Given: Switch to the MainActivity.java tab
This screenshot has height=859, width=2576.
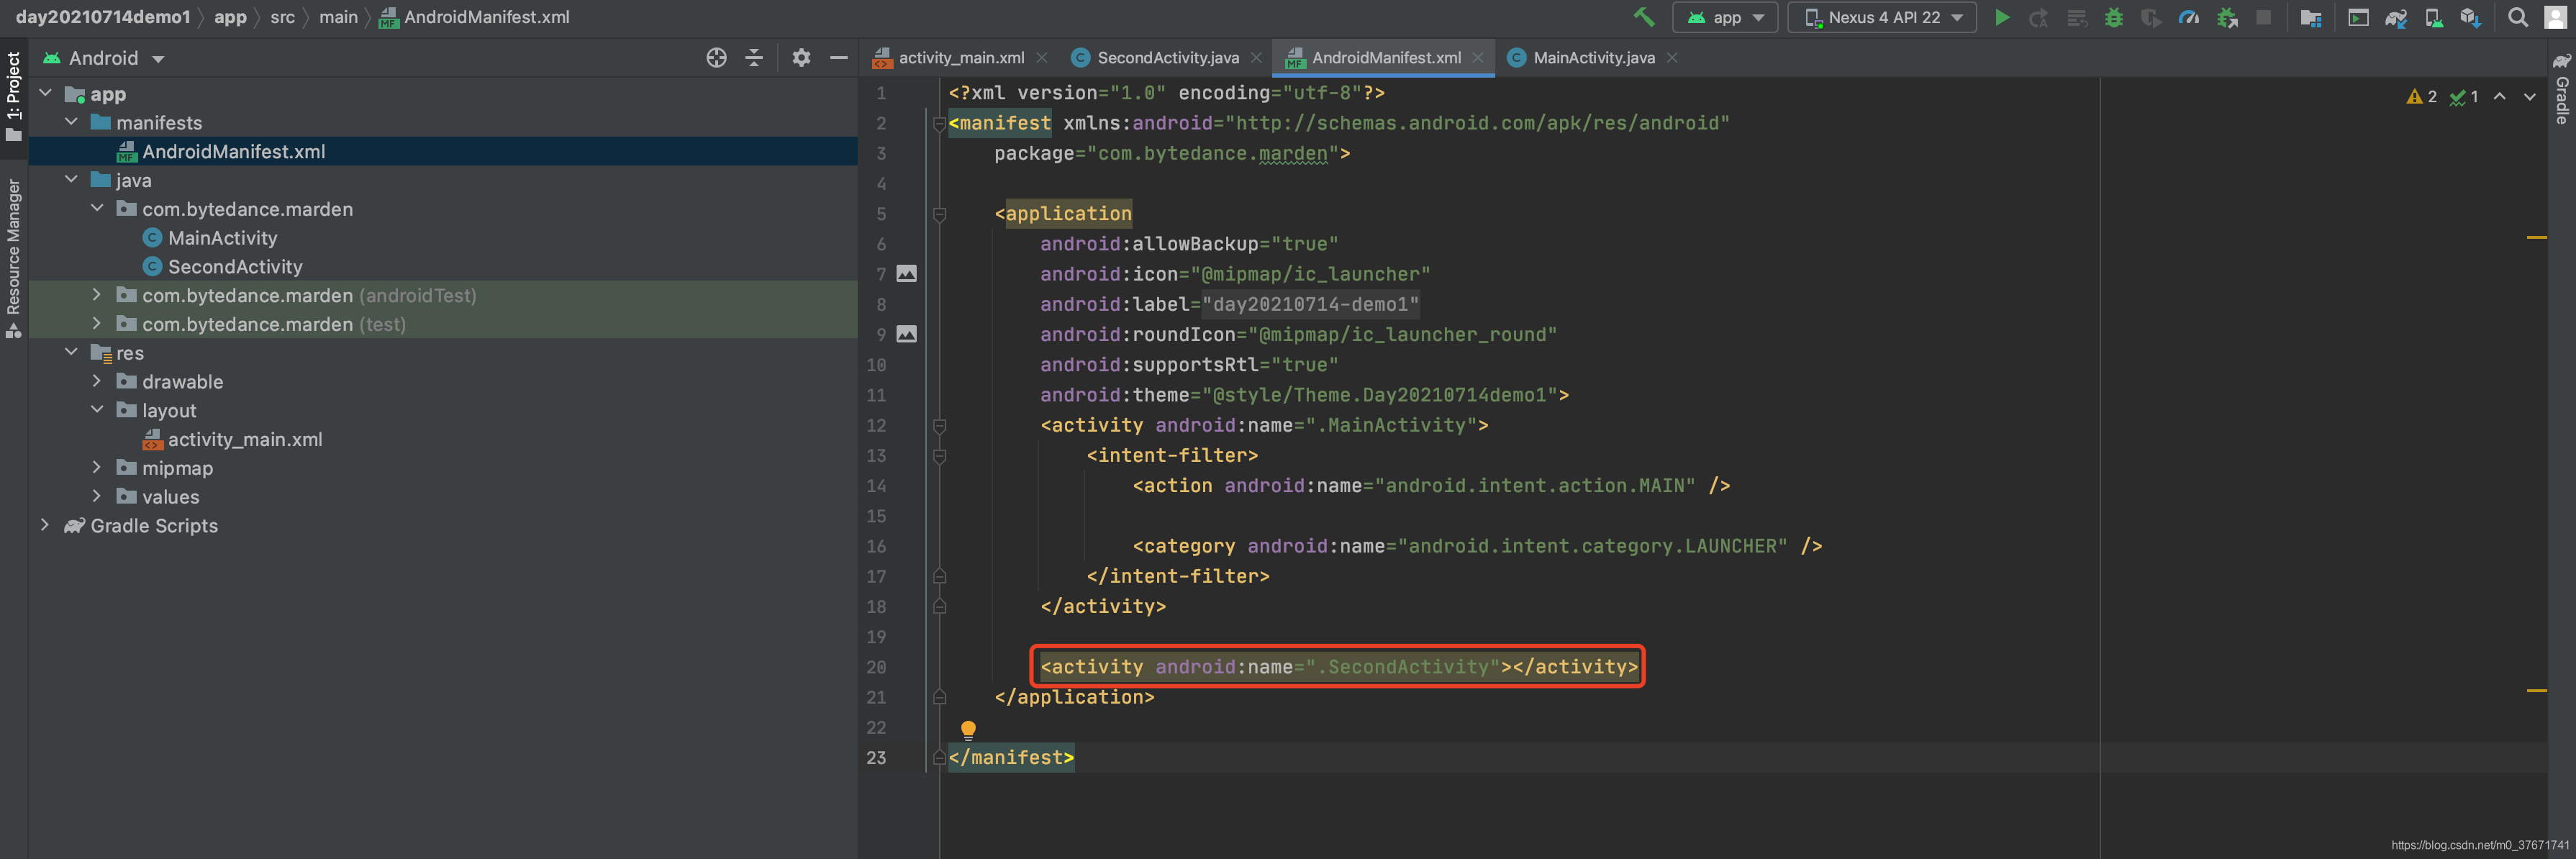Looking at the screenshot, I should [1593, 58].
